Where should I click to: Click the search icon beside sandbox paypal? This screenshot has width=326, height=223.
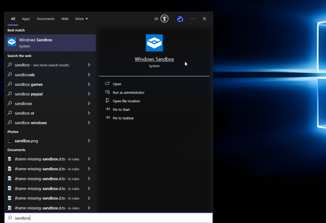tap(10, 94)
